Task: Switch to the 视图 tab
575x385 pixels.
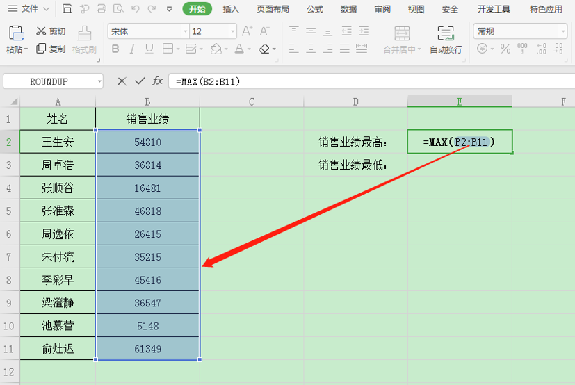Action: pos(416,9)
